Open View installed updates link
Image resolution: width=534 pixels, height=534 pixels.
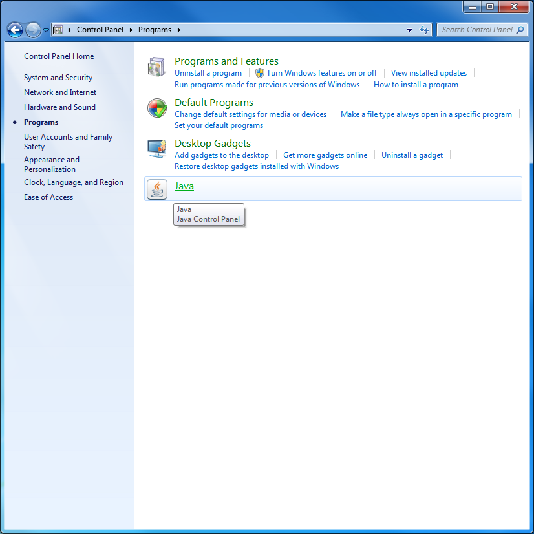click(x=429, y=73)
